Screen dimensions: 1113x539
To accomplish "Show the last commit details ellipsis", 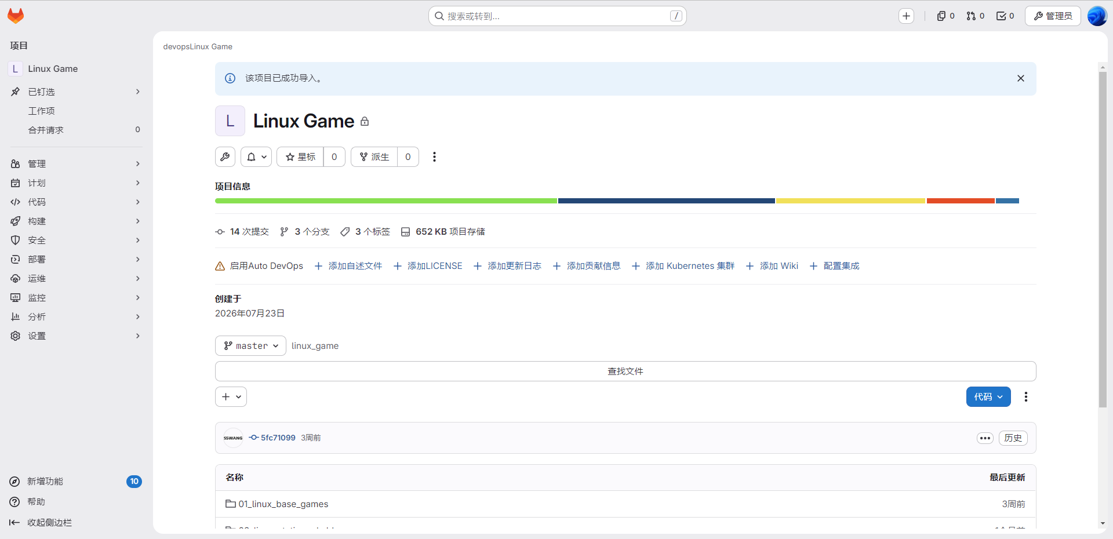I will click(985, 438).
